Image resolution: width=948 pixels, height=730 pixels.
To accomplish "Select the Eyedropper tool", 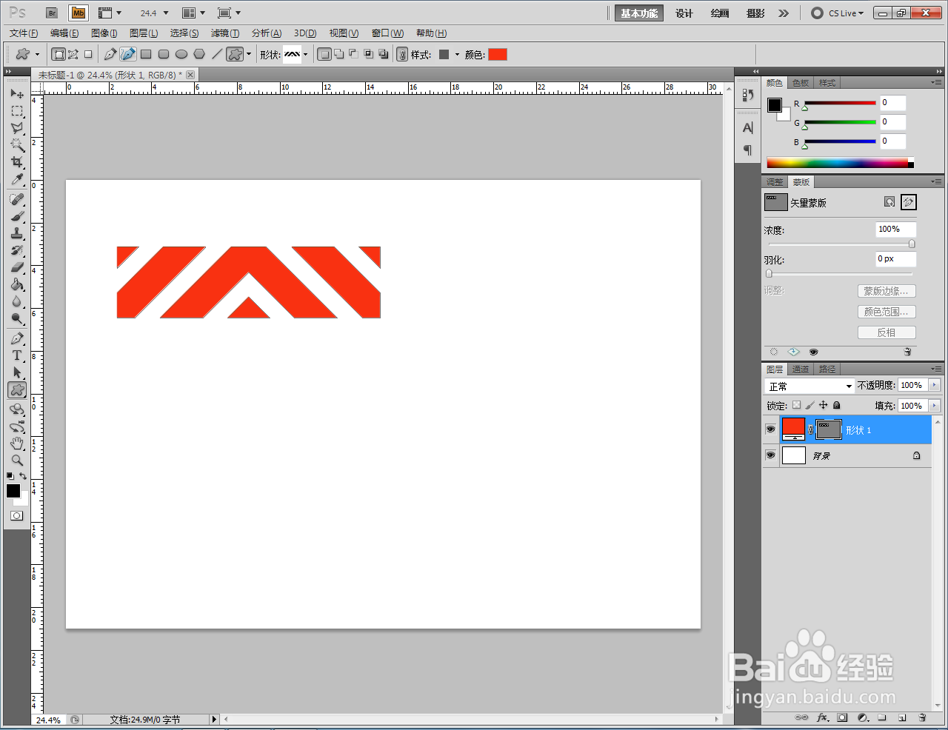I will (x=17, y=179).
